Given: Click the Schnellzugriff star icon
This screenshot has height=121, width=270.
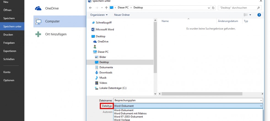Looking at the screenshot, I should 93,23.
